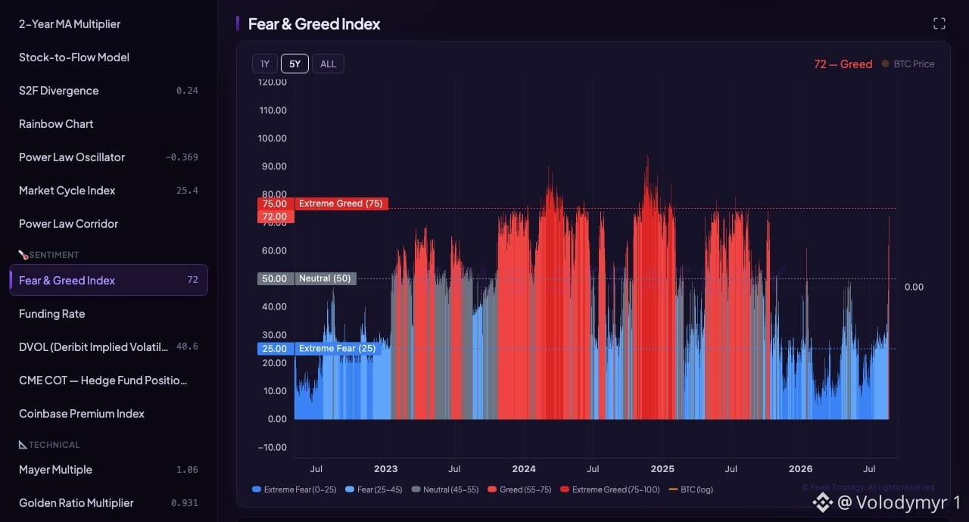Click the 1.06 Mayer Multiple value
This screenshot has height=522, width=969.
click(187, 470)
